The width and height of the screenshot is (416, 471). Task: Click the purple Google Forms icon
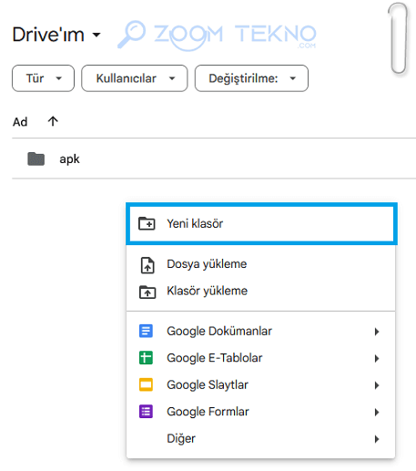[x=146, y=412]
